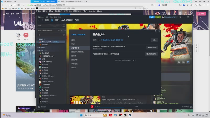Click browser screenshot scissors icon
Image resolution: width=210 pixels, height=118 pixels.
[x=192, y=5]
